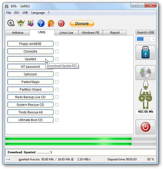Open the File menu
Screen dimensions: 163x169
click(x=9, y=13)
